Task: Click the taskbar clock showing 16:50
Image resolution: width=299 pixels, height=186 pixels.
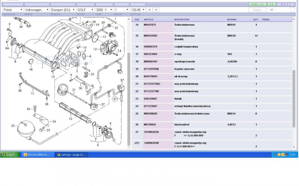Action: pyautogui.click(x=292, y=155)
